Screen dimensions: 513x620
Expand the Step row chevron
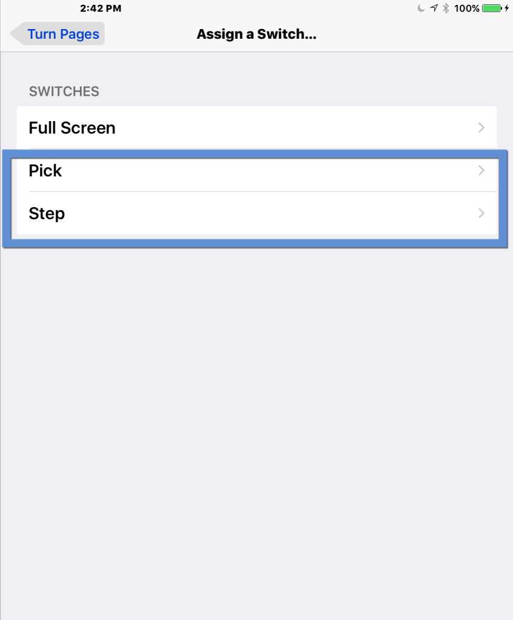coord(481,213)
